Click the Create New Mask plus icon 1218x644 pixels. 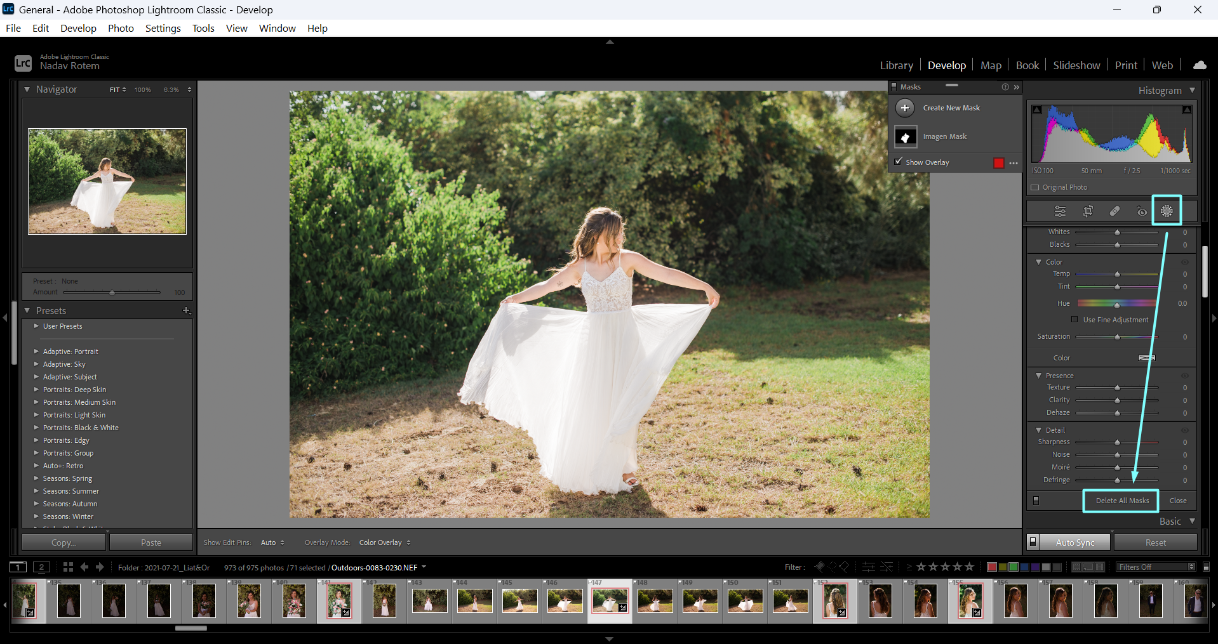click(x=905, y=108)
